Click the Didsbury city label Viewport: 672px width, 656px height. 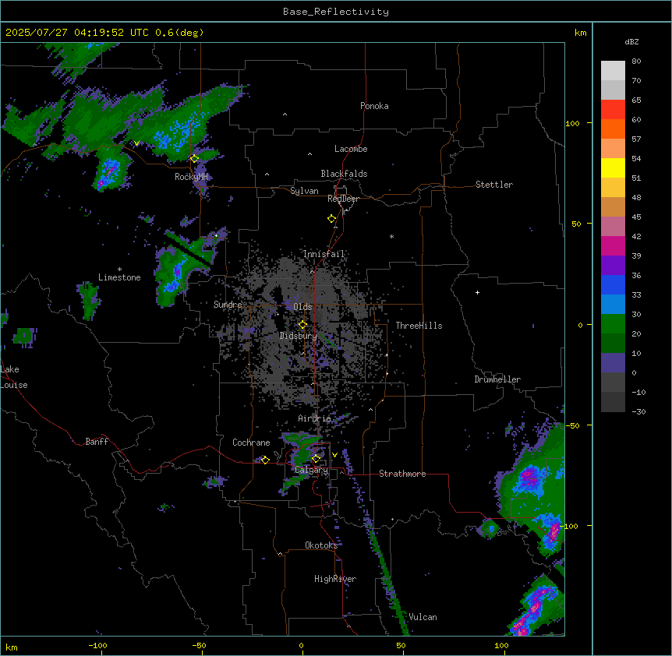tap(299, 336)
